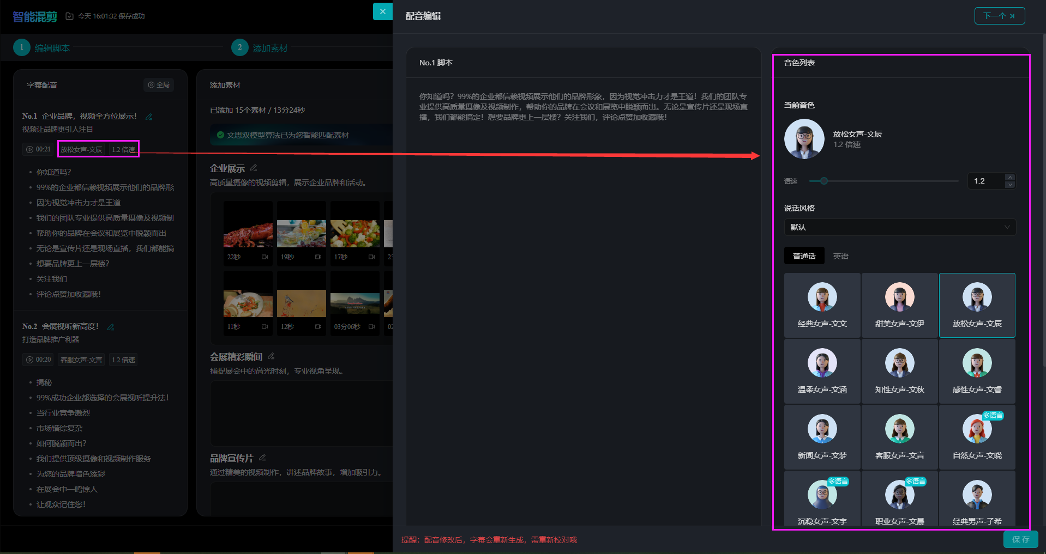Open the 03分06秒 landscape clip thumbnail

coord(354,303)
